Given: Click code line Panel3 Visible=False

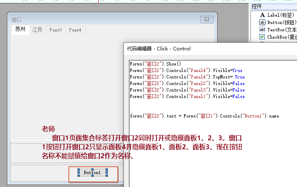Looking at the screenshot, I should pos(187,90).
